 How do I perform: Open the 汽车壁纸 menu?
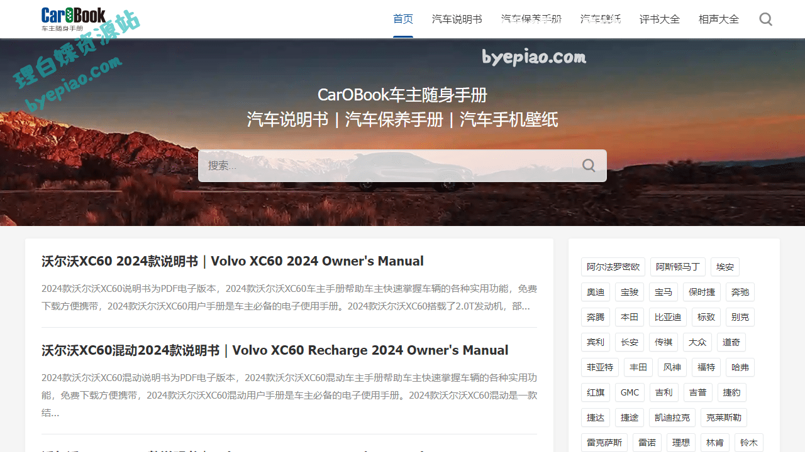(601, 19)
